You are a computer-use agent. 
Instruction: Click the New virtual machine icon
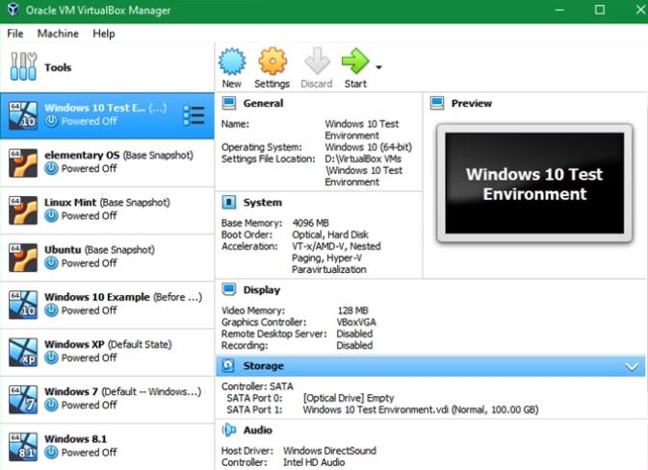coord(232,62)
